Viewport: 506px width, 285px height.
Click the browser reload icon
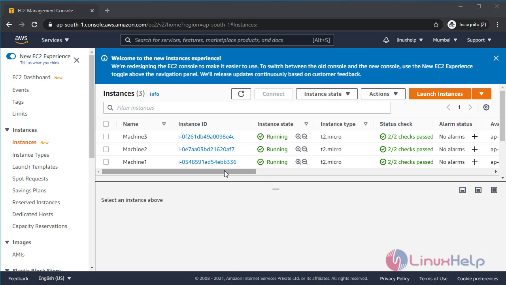click(x=34, y=25)
